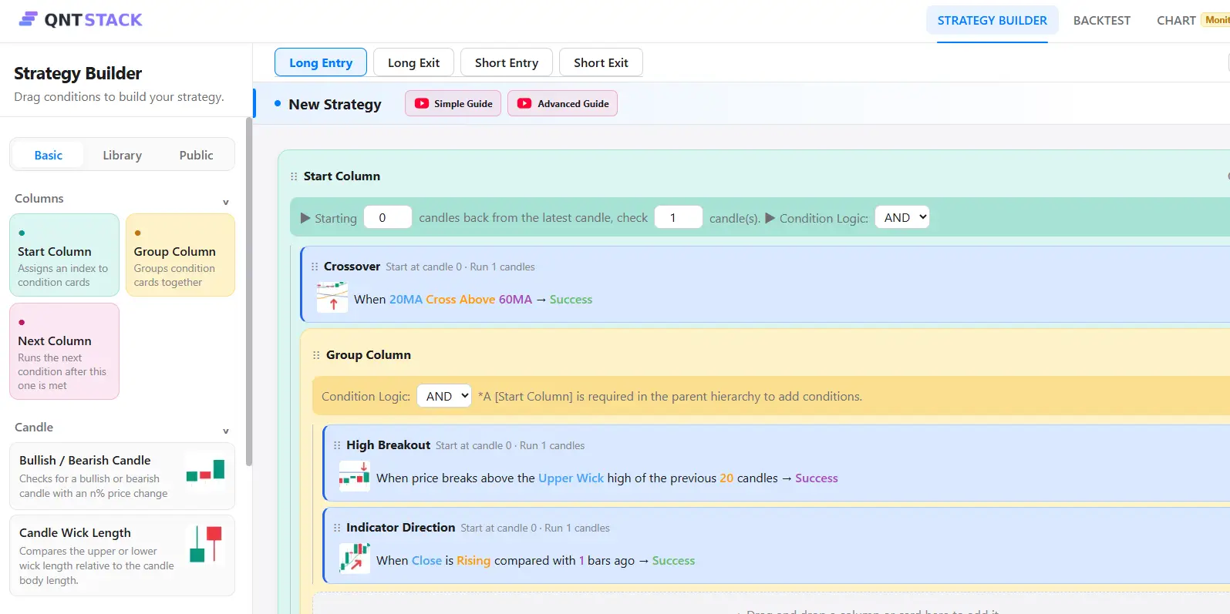Open the Backtest tab
Viewport: 1230px width, 614px height.
coord(1102,21)
